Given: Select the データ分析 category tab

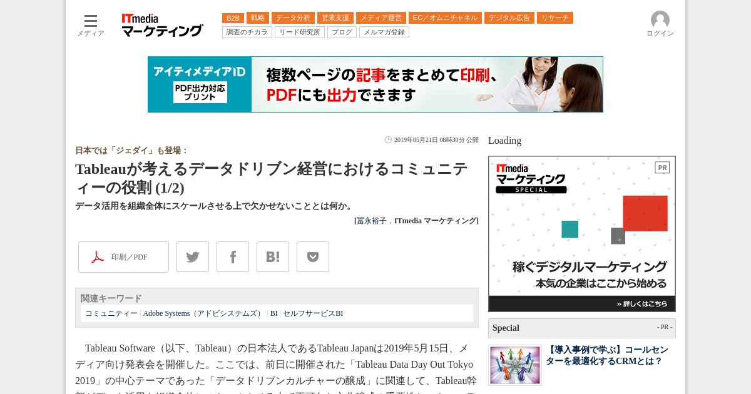Looking at the screenshot, I should point(293,18).
